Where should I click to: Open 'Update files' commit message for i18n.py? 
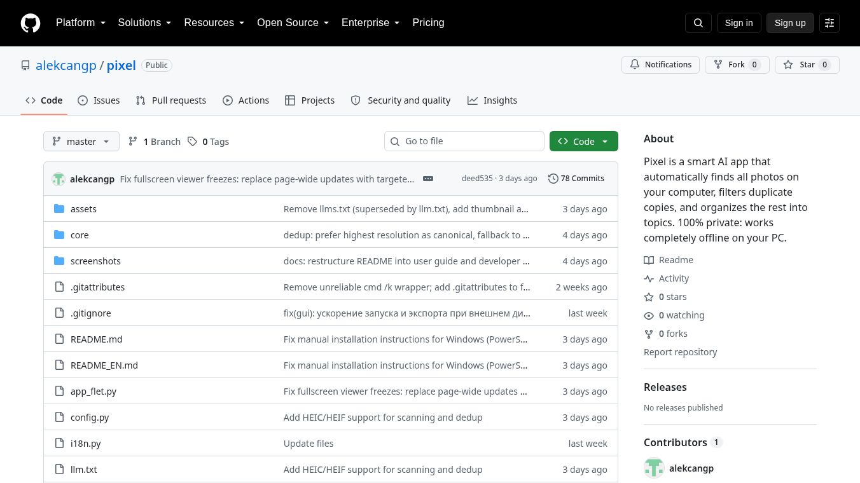309,444
